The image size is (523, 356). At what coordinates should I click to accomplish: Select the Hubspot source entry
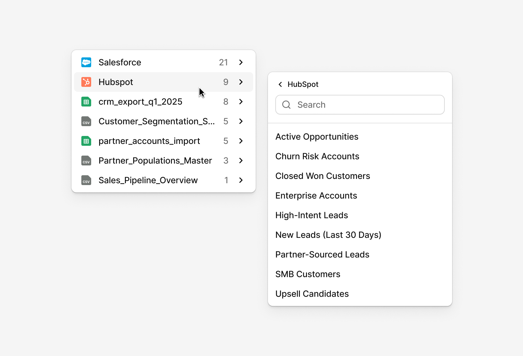[x=164, y=82]
